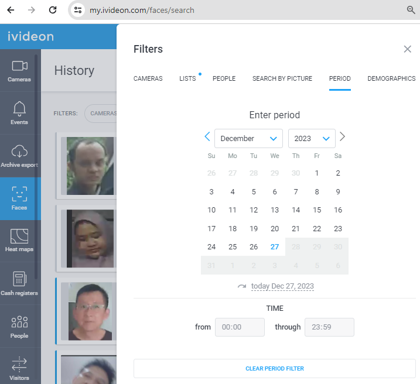Go to previous month with left chevron
The height and width of the screenshot is (384, 420).
click(x=207, y=137)
